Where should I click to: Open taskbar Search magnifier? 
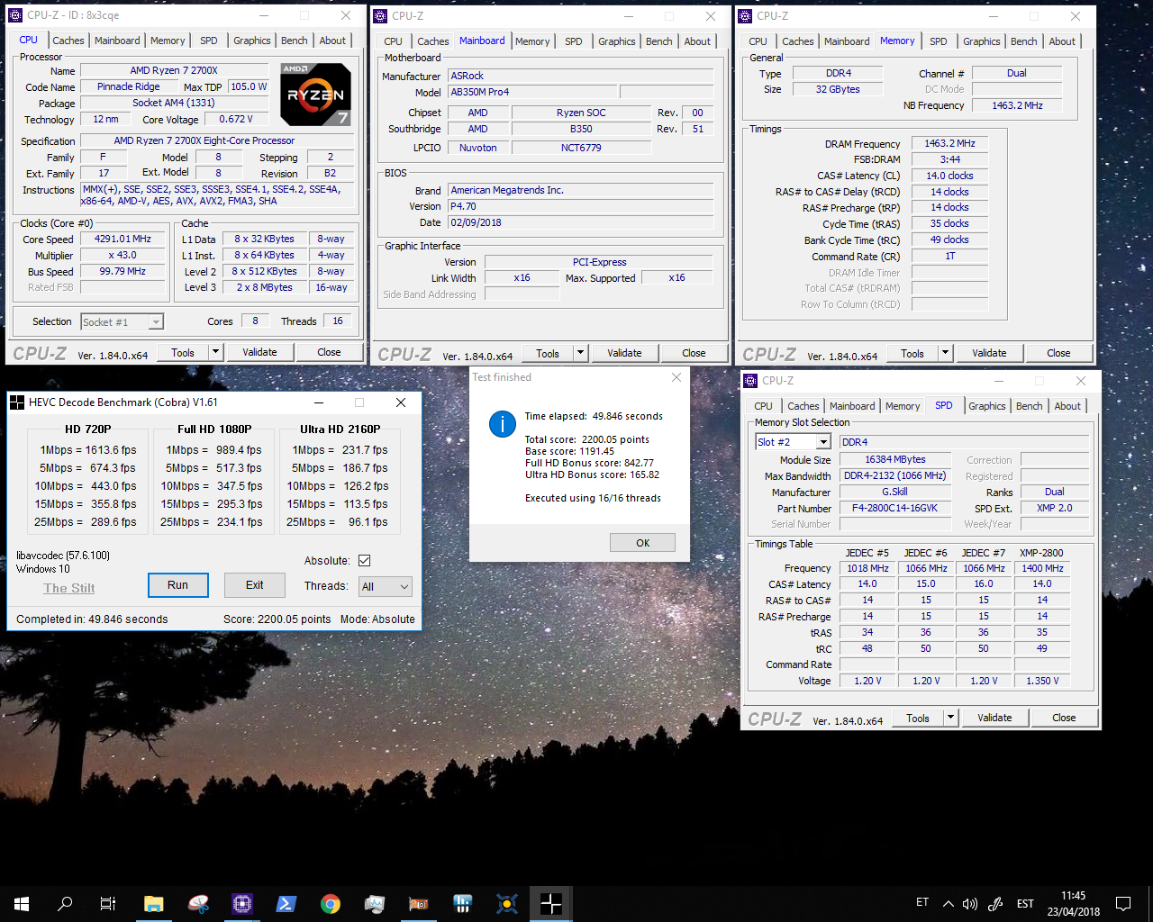tap(65, 903)
